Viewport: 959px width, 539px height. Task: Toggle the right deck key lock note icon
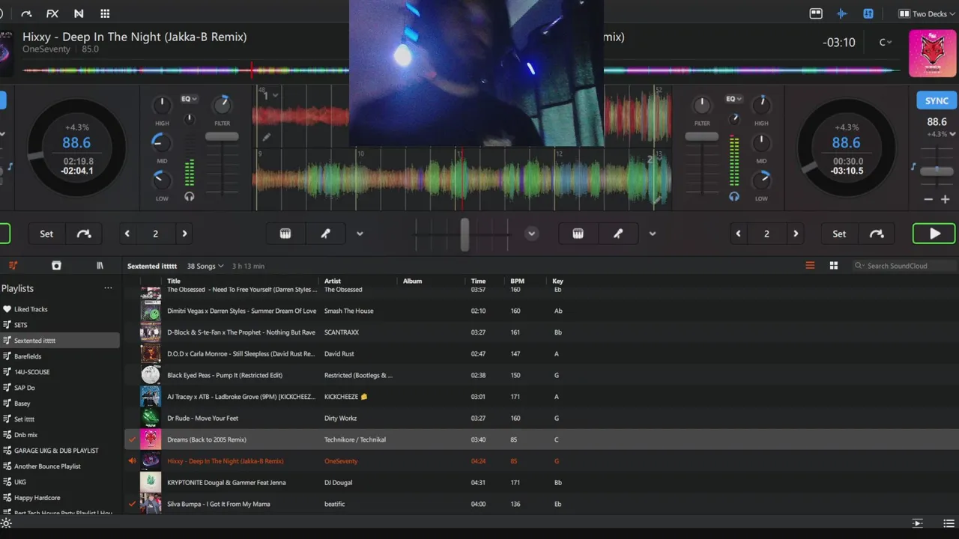point(913,166)
